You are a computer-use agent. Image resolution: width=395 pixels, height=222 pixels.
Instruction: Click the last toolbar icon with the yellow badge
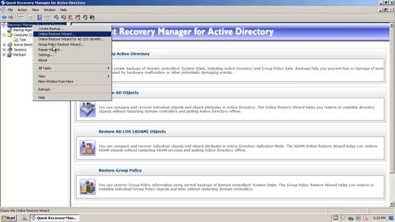pos(92,17)
